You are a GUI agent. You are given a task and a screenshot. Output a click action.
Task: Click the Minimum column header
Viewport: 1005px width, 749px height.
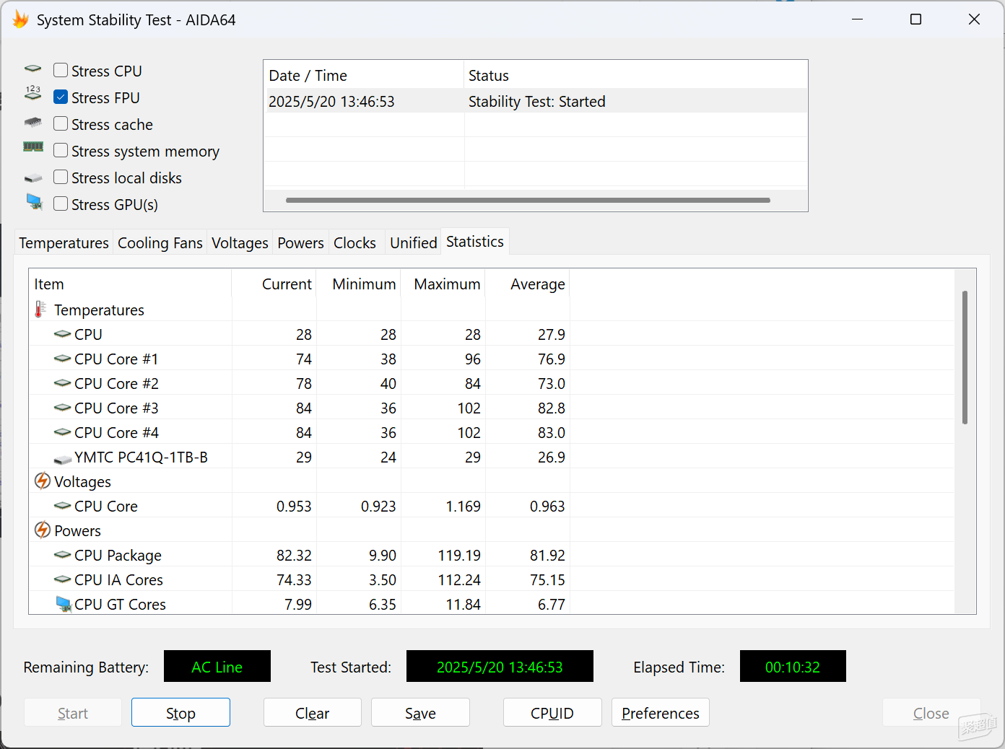pyautogui.click(x=359, y=284)
